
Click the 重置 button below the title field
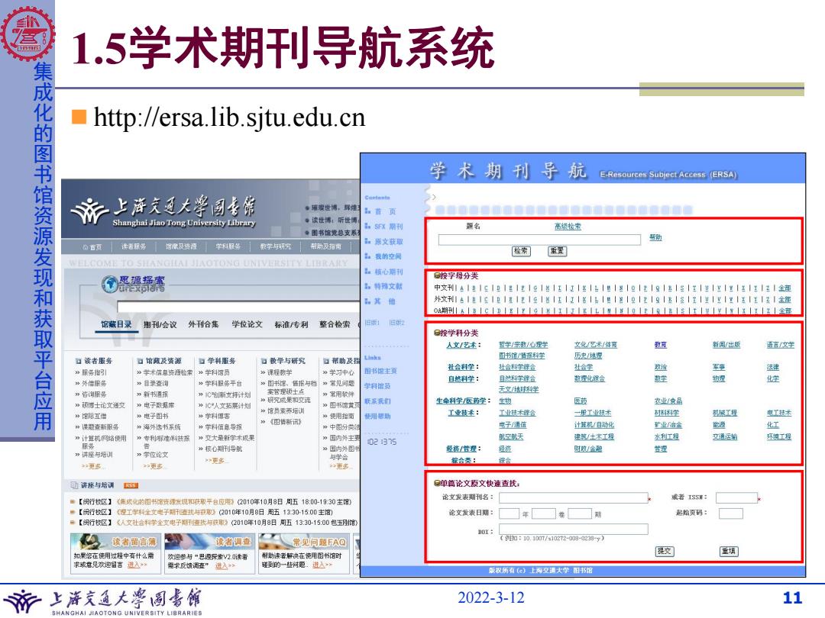coord(557,251)
